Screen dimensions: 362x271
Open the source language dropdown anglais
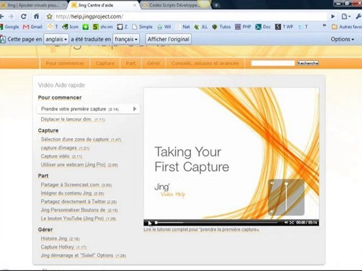tap(56, 39)
